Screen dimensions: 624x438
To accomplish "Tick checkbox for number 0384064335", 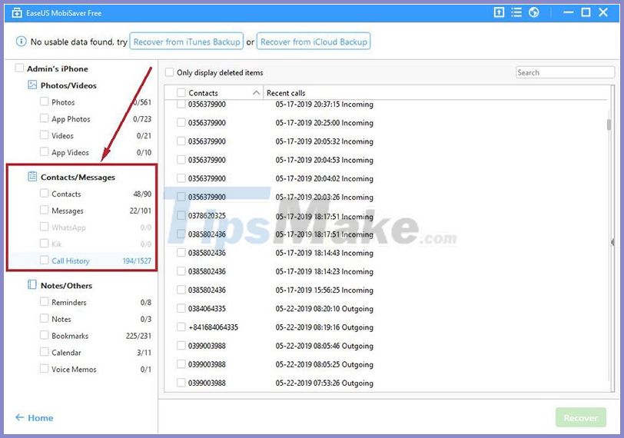I will (x=181, y=308).
